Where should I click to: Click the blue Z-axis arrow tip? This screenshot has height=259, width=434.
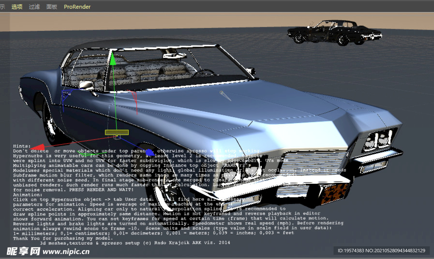coord(149,152)
